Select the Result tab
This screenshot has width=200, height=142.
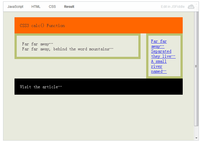point(69,7)
